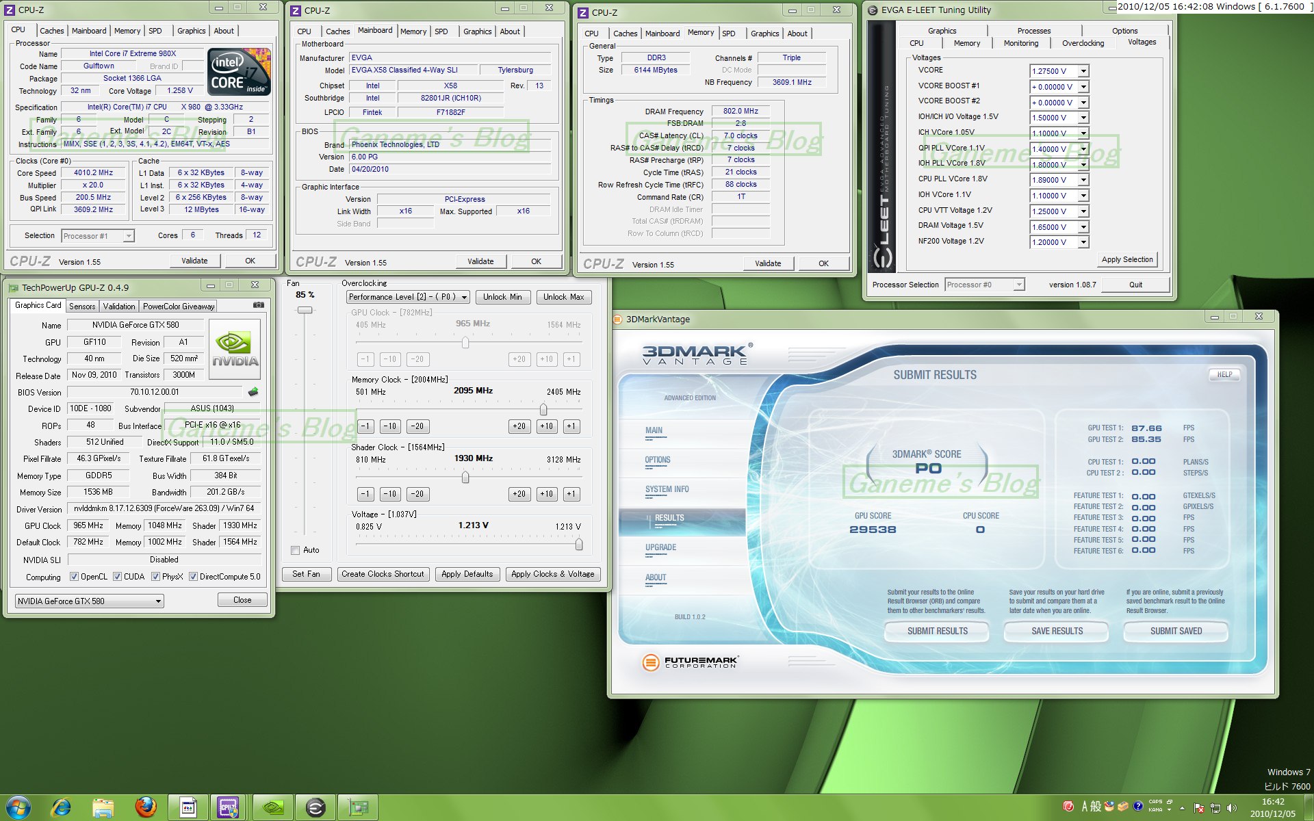Open the VCORE voltage dropdown
Screen dimensions: 1314x821
coord(1083,71)
